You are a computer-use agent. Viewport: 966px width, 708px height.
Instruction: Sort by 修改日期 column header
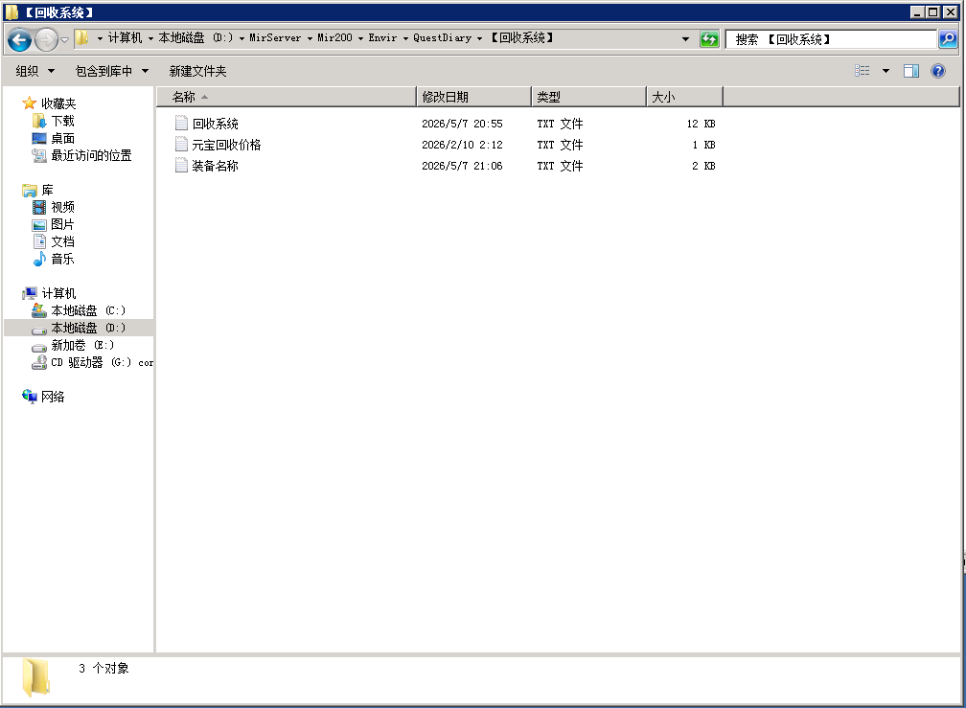point(473,97)
